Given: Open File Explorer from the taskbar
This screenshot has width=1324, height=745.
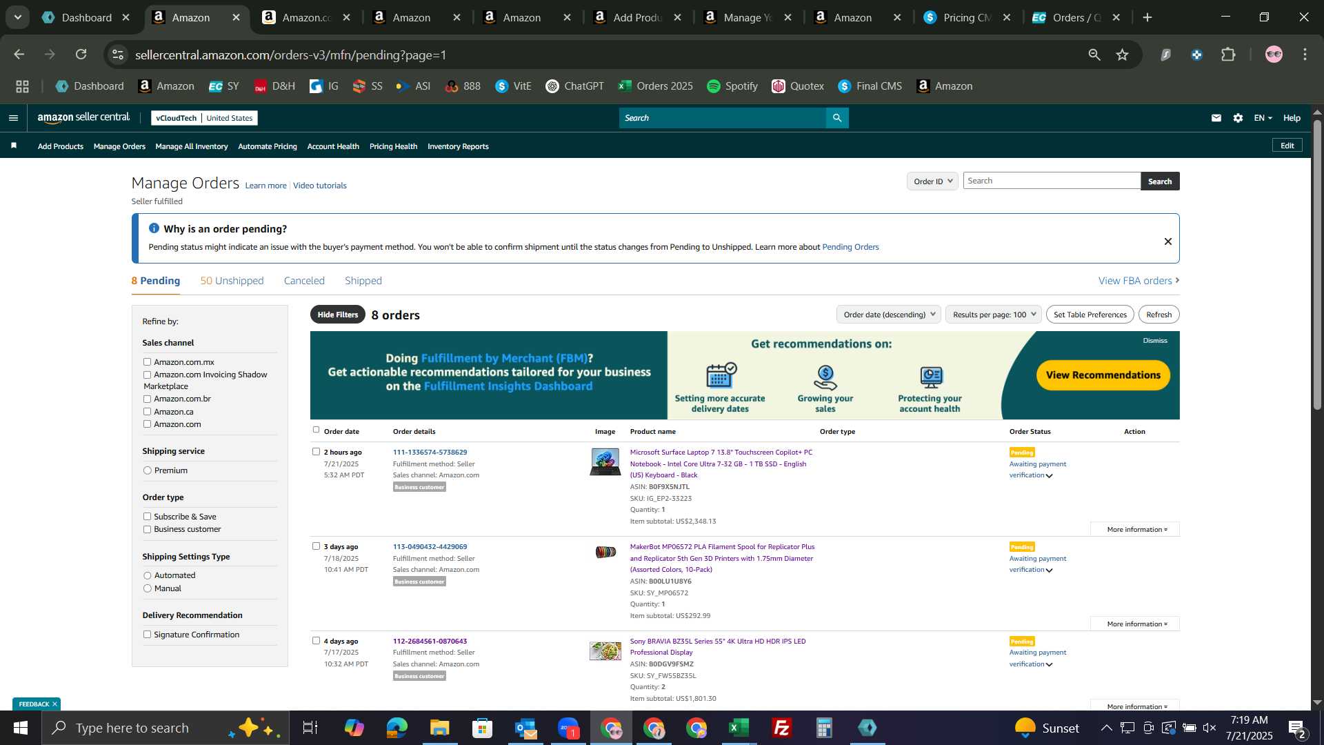Looking at the screenshot, I should (440, 728).
